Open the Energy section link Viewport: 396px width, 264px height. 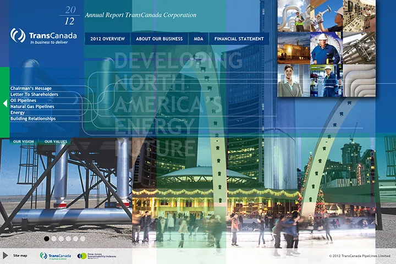(x=18, y=112)
